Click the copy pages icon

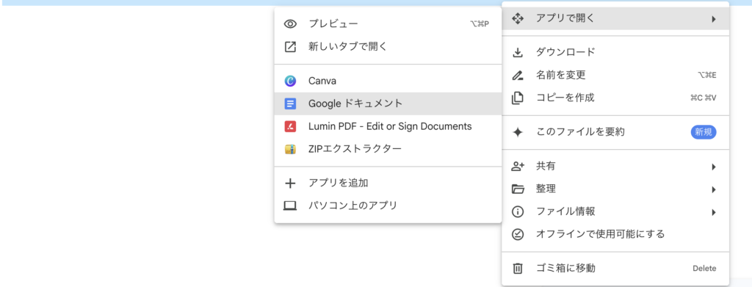pyautogui.click(x=518, y=98)
